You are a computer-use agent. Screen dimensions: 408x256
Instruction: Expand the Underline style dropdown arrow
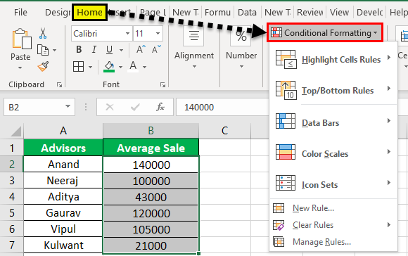tap(121, 50)
